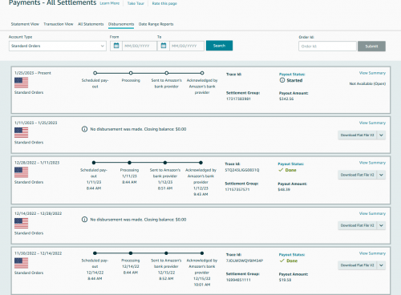401x295 pixels.
Task: Focus the From date input field
Action: [x=140, y=46]
